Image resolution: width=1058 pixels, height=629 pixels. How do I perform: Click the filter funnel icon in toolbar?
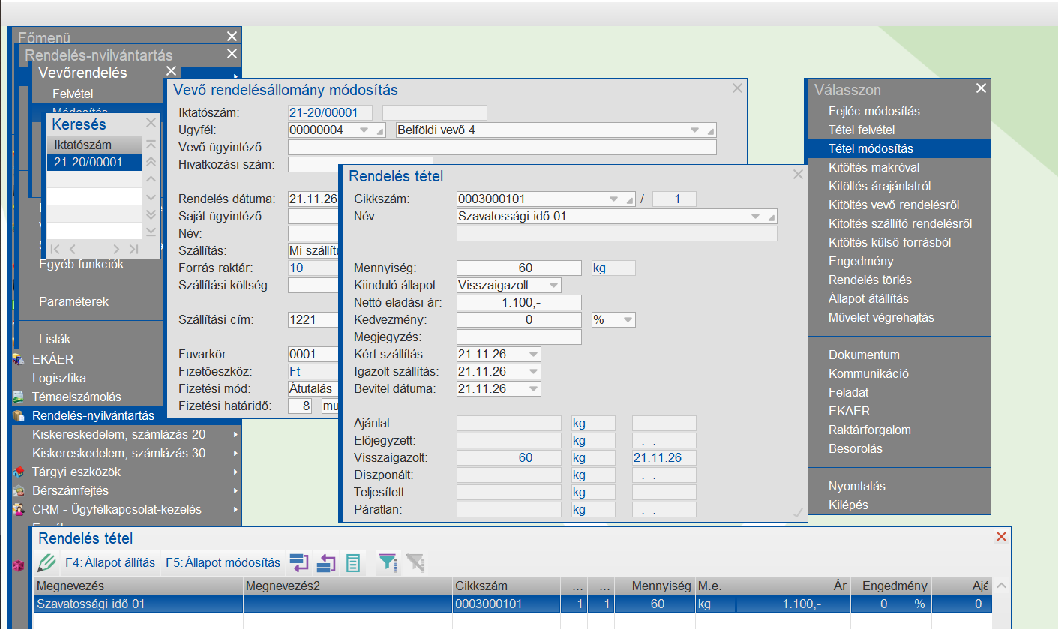point(388,562)
